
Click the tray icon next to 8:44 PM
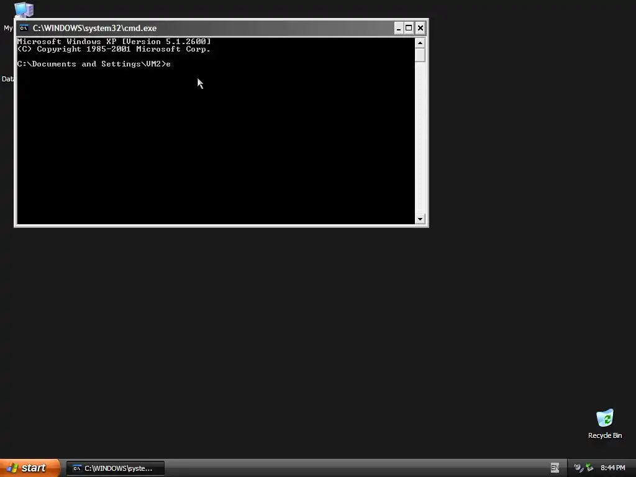pyautogui.click(x=589, y=468)
